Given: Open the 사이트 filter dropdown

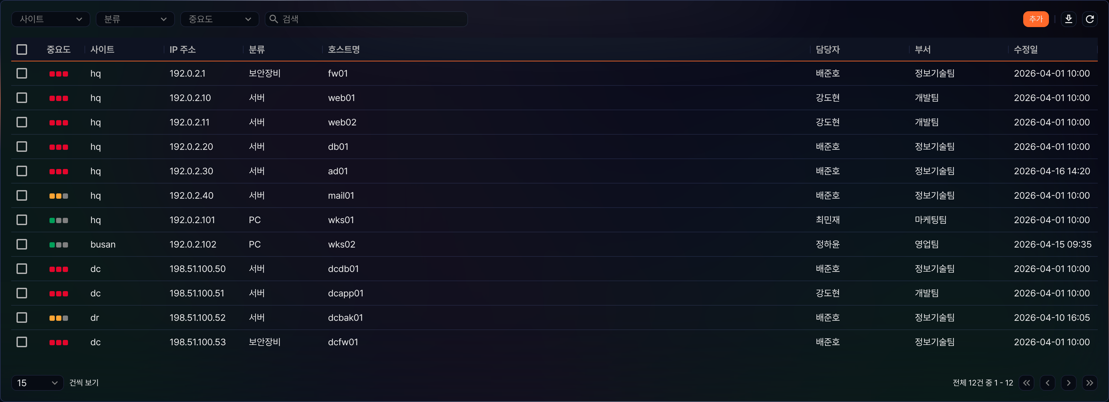Looking at the screenshot, I should click(50, 19).
